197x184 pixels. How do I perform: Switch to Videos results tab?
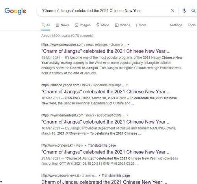pyautogui.click(x=123, y=25)
